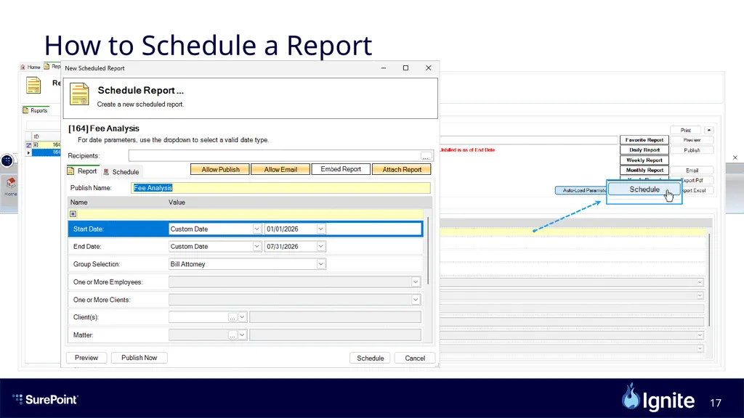Click the Preview button in the dialog
Viewport: 744px width, 418px height.
pos(86,358)
